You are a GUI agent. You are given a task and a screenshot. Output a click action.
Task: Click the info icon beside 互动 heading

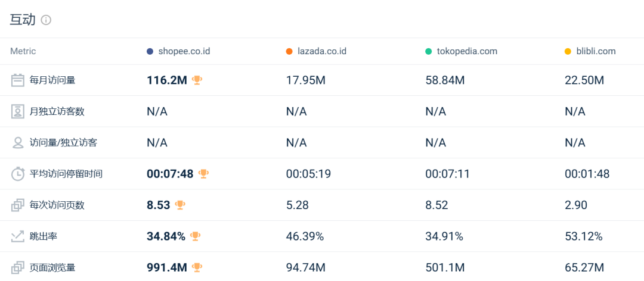coord(47,20)
